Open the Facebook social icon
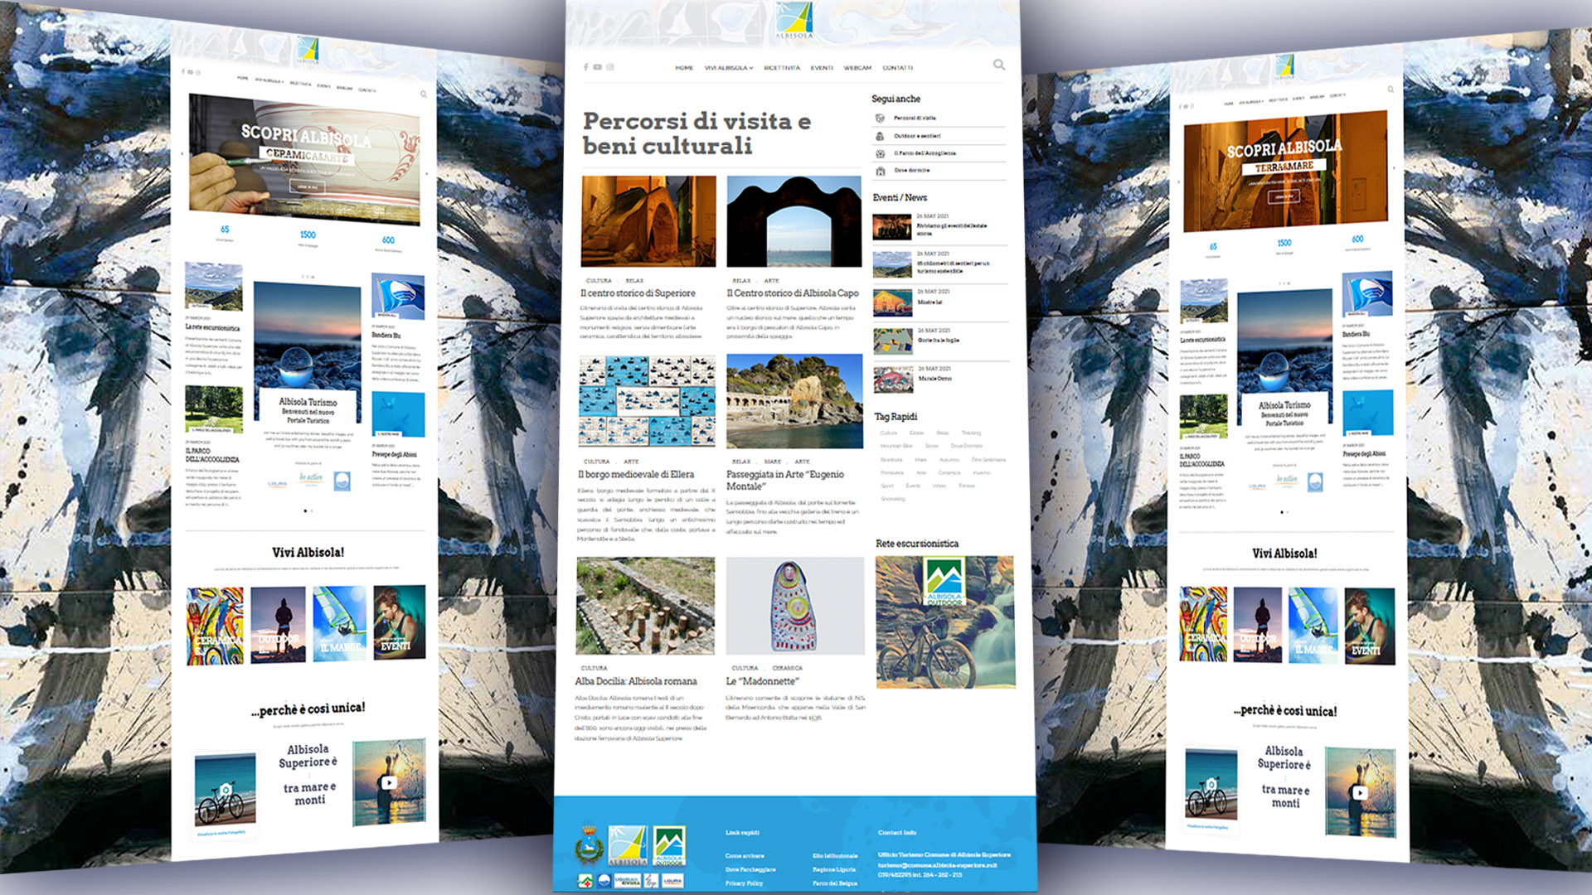 (x=585, y=67)
